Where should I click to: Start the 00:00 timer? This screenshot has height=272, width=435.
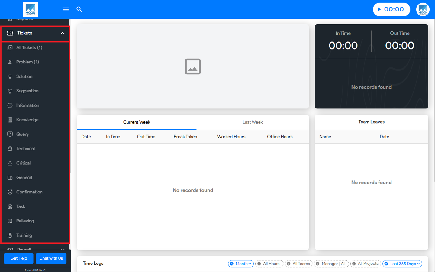391,9
